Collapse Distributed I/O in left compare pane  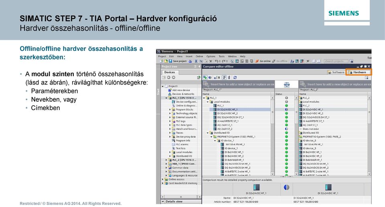[x=207, y=133]
